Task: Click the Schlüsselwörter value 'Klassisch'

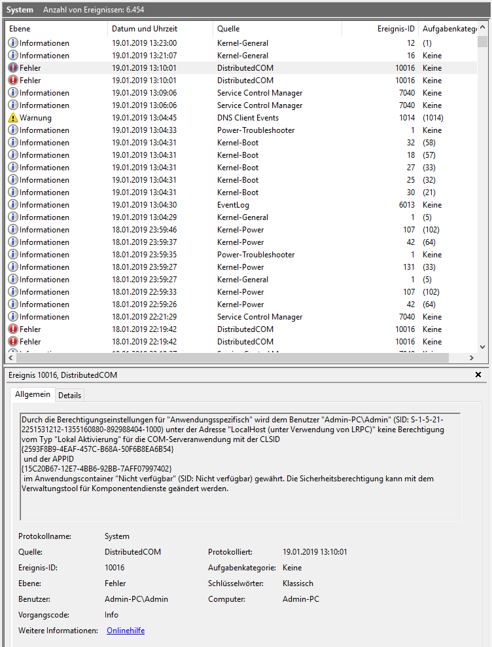Action: pyautogui.click(x=298, y=583)
